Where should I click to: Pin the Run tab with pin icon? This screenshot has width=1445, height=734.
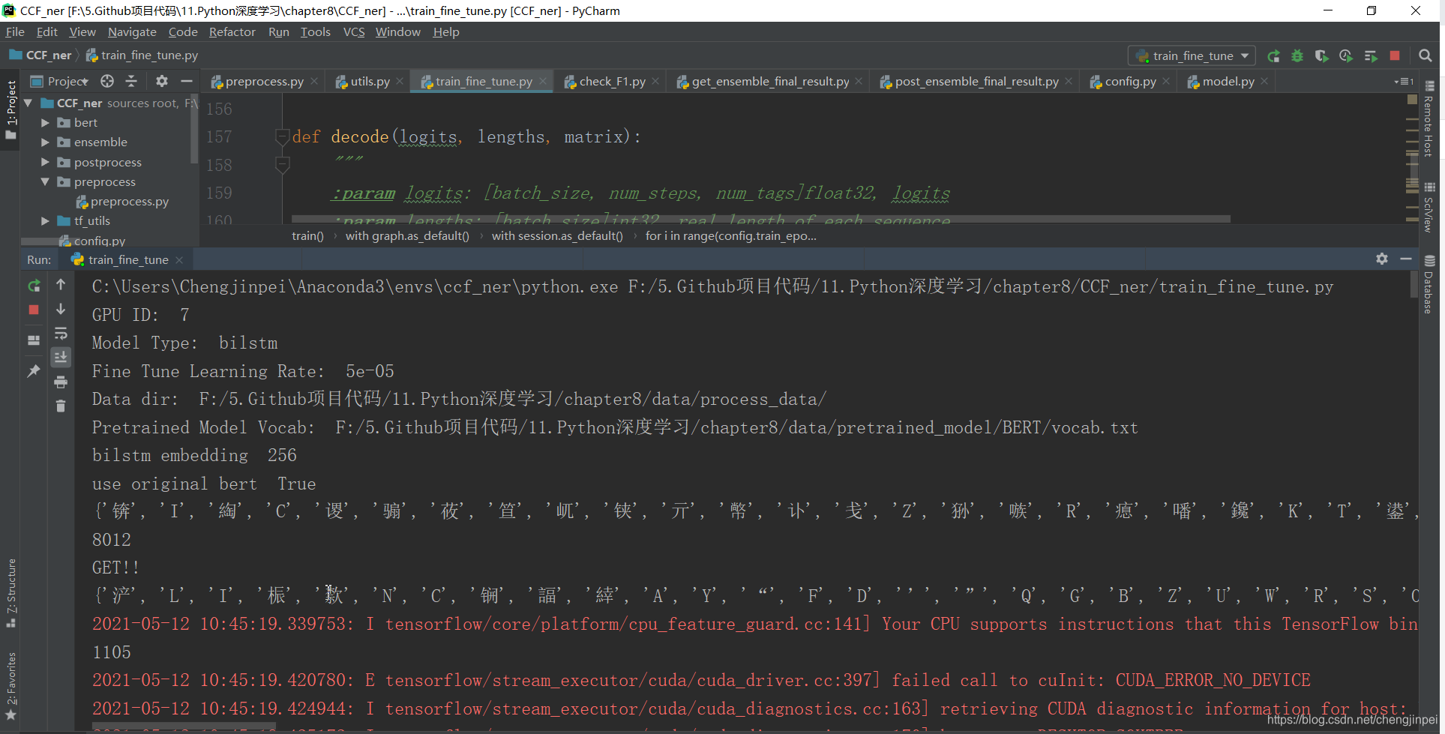[34, 371]
